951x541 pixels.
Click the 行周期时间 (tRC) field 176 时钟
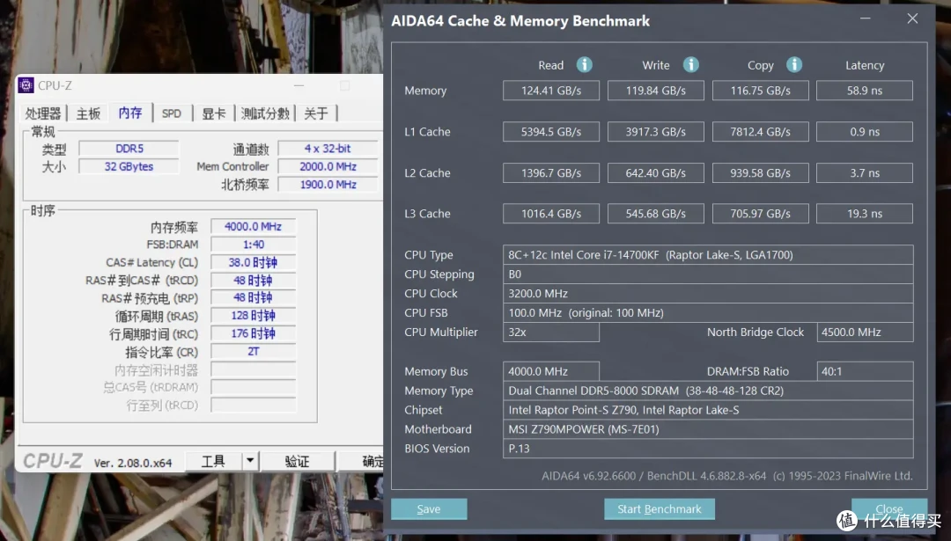pos(254,333)
